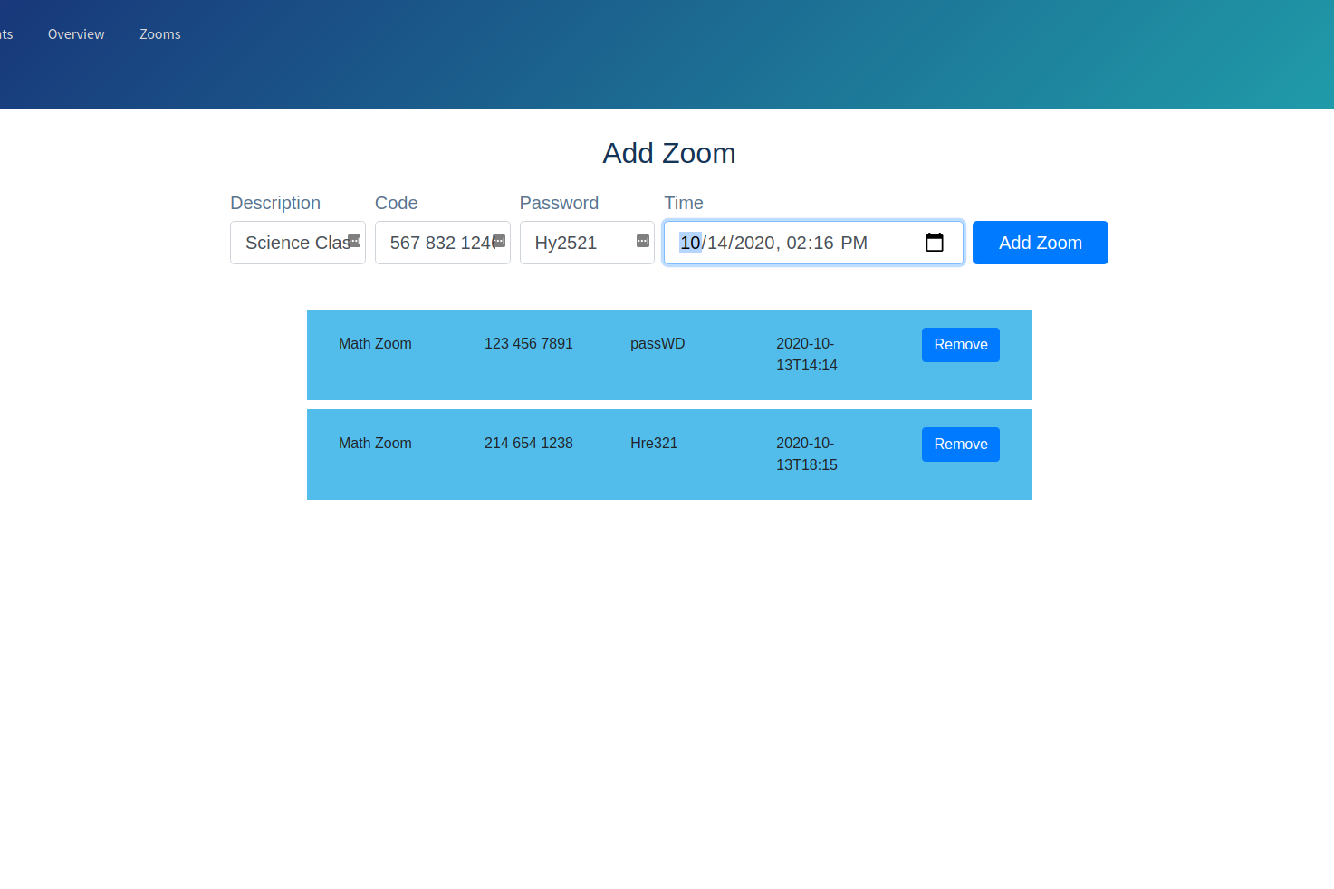Viewport: 1334px width, 889px height.
Task: Click the time text 2020-10-13T18:15
Action: [x=807, y=454]
